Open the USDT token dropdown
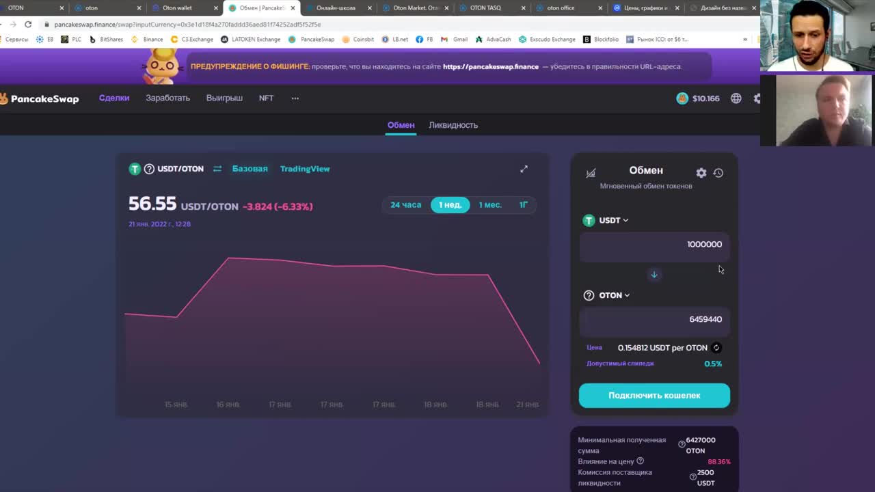The height and width of the screenshot is (492, 875). click(606, 220)
